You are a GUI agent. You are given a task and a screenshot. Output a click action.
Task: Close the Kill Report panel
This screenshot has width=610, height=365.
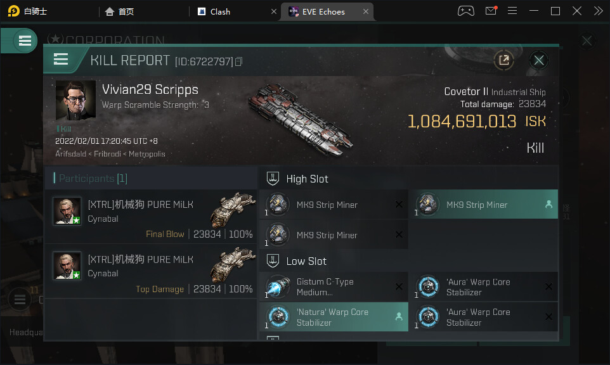pos(539,60)
